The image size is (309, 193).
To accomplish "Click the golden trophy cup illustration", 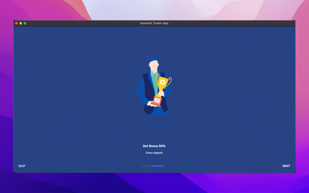I will click(x=162, y=83).
